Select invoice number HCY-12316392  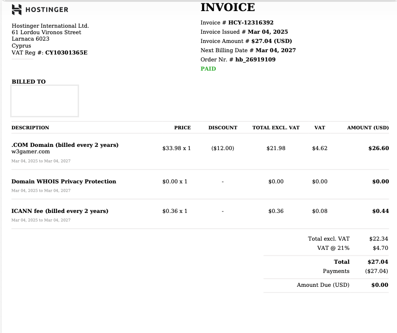click(x=251, y=23)
